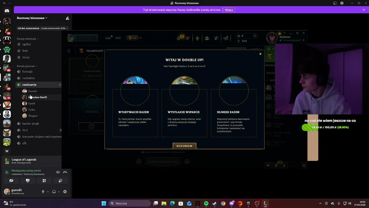Click the Wyszukaj taskbar search box
This screenshot has width=369, height=208.
[x=130, y=203]
